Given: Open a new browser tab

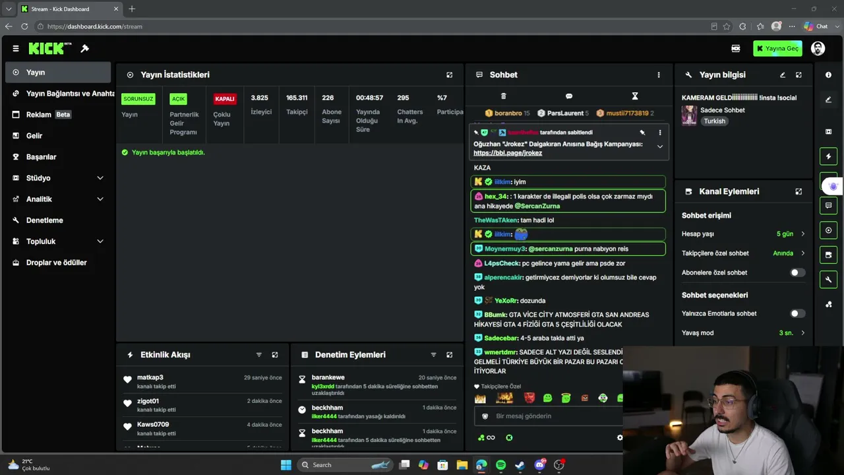Looking at the screenshot, I should 132,9.
